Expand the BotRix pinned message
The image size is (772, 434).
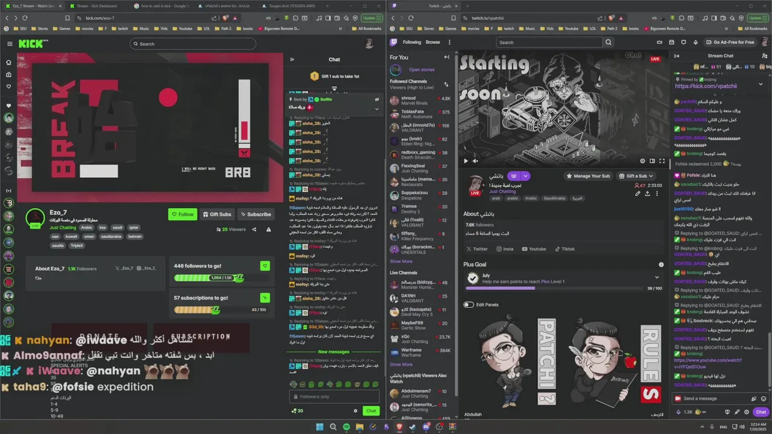tap(377, 109)
